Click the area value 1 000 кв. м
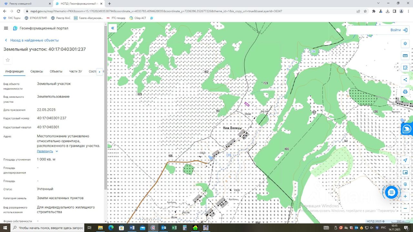 coord(46,159)
